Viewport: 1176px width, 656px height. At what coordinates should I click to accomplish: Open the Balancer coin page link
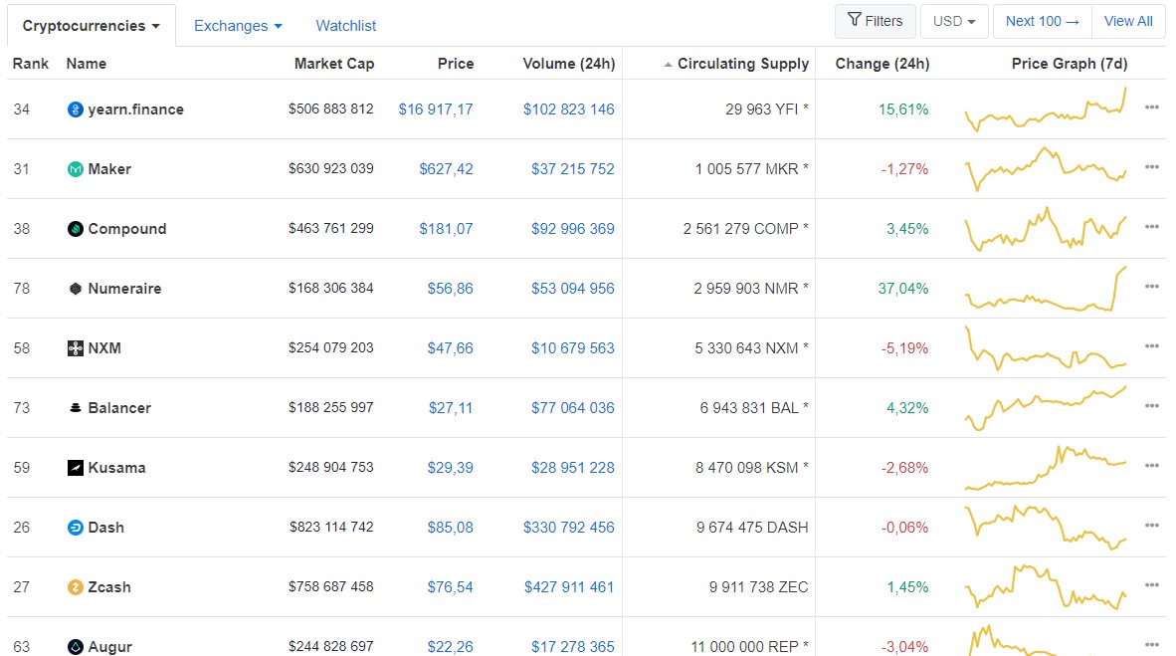(119, 408)
